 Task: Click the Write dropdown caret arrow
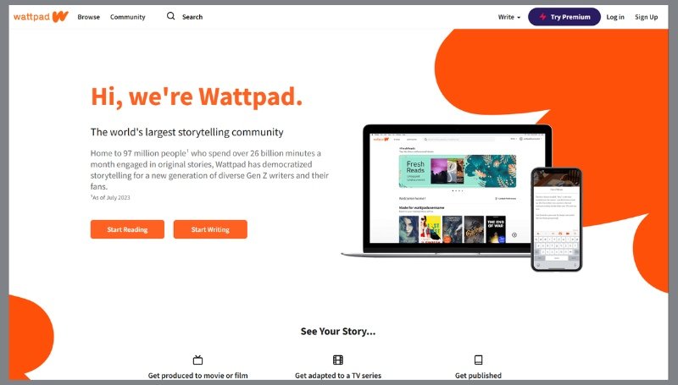pos(519,17)
